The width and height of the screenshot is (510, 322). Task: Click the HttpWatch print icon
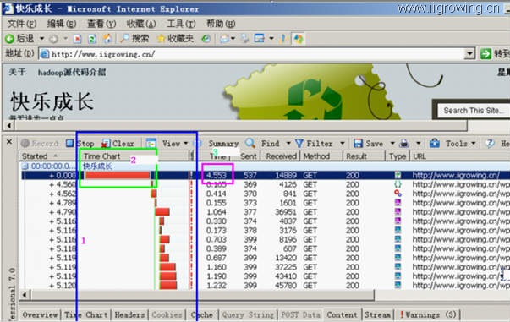click(x=404, y=144)
